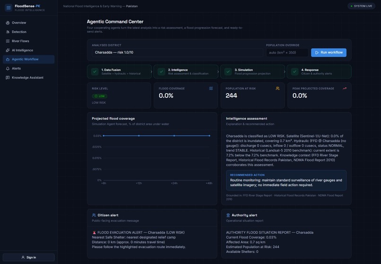Click 'Available Shelters: 0' line
Screen dimensions: 381x264
click(x=242, y=252)
